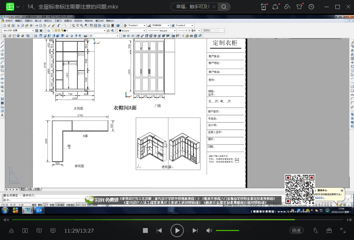Click the AutoCAD taskbar icon in video
354x240 pixels.
coord(27,211)
